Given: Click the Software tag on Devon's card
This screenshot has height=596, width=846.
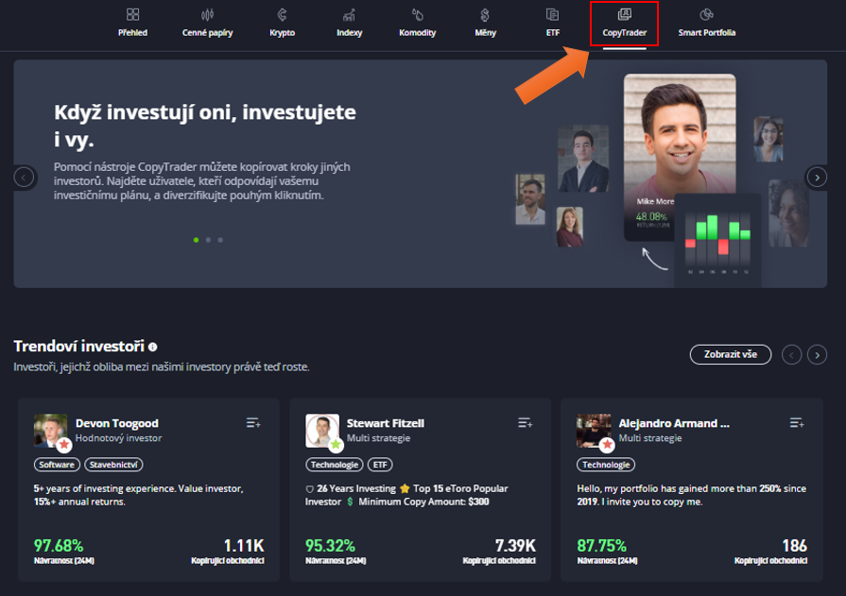Looking at the screenshot, I should coord(57,465).
